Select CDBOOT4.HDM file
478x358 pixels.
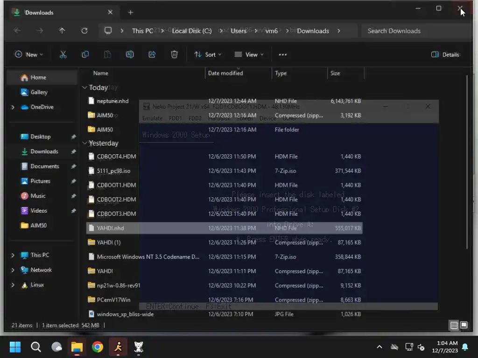224,157
